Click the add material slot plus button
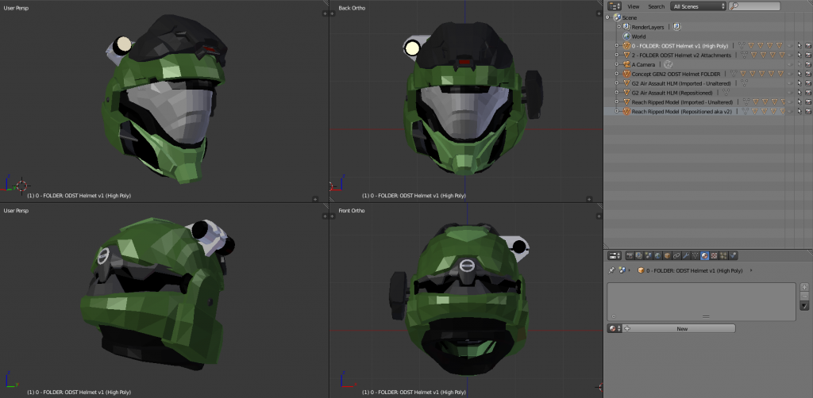This screenshot has width=813, height=398. (805, 287)
